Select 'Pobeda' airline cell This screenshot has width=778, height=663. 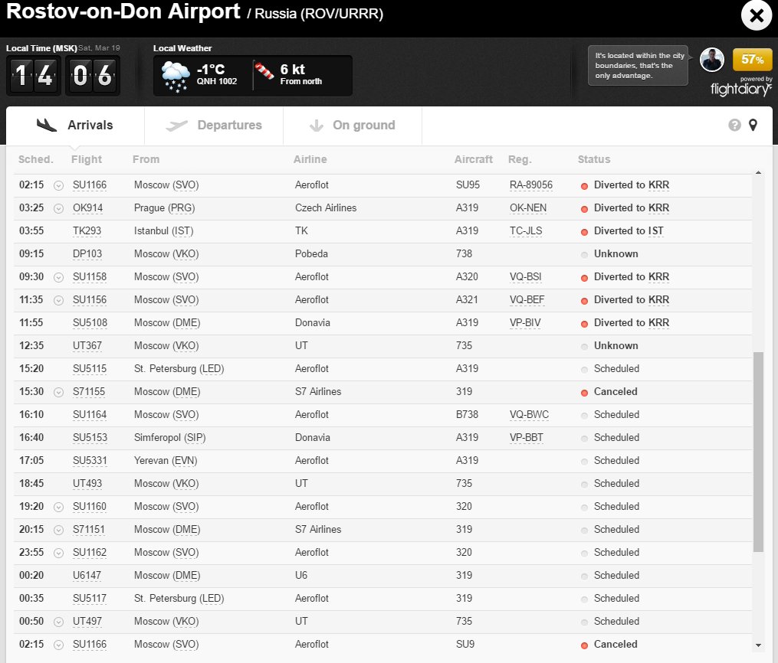pos(311,253)
